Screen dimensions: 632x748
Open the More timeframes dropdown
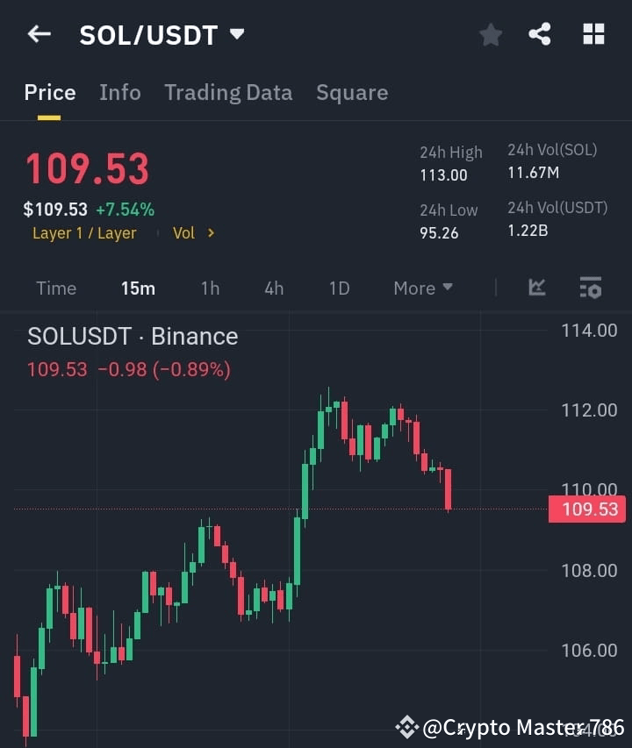tap(422, 288)
